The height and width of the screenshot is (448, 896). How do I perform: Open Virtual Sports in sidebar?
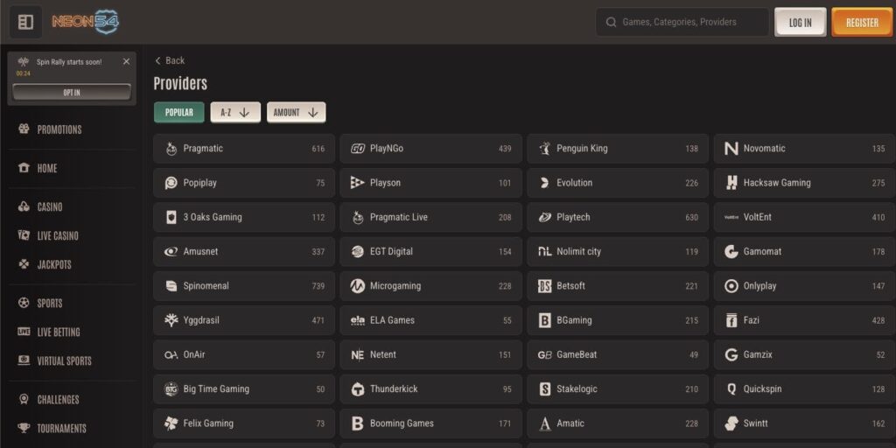(64, 360)
